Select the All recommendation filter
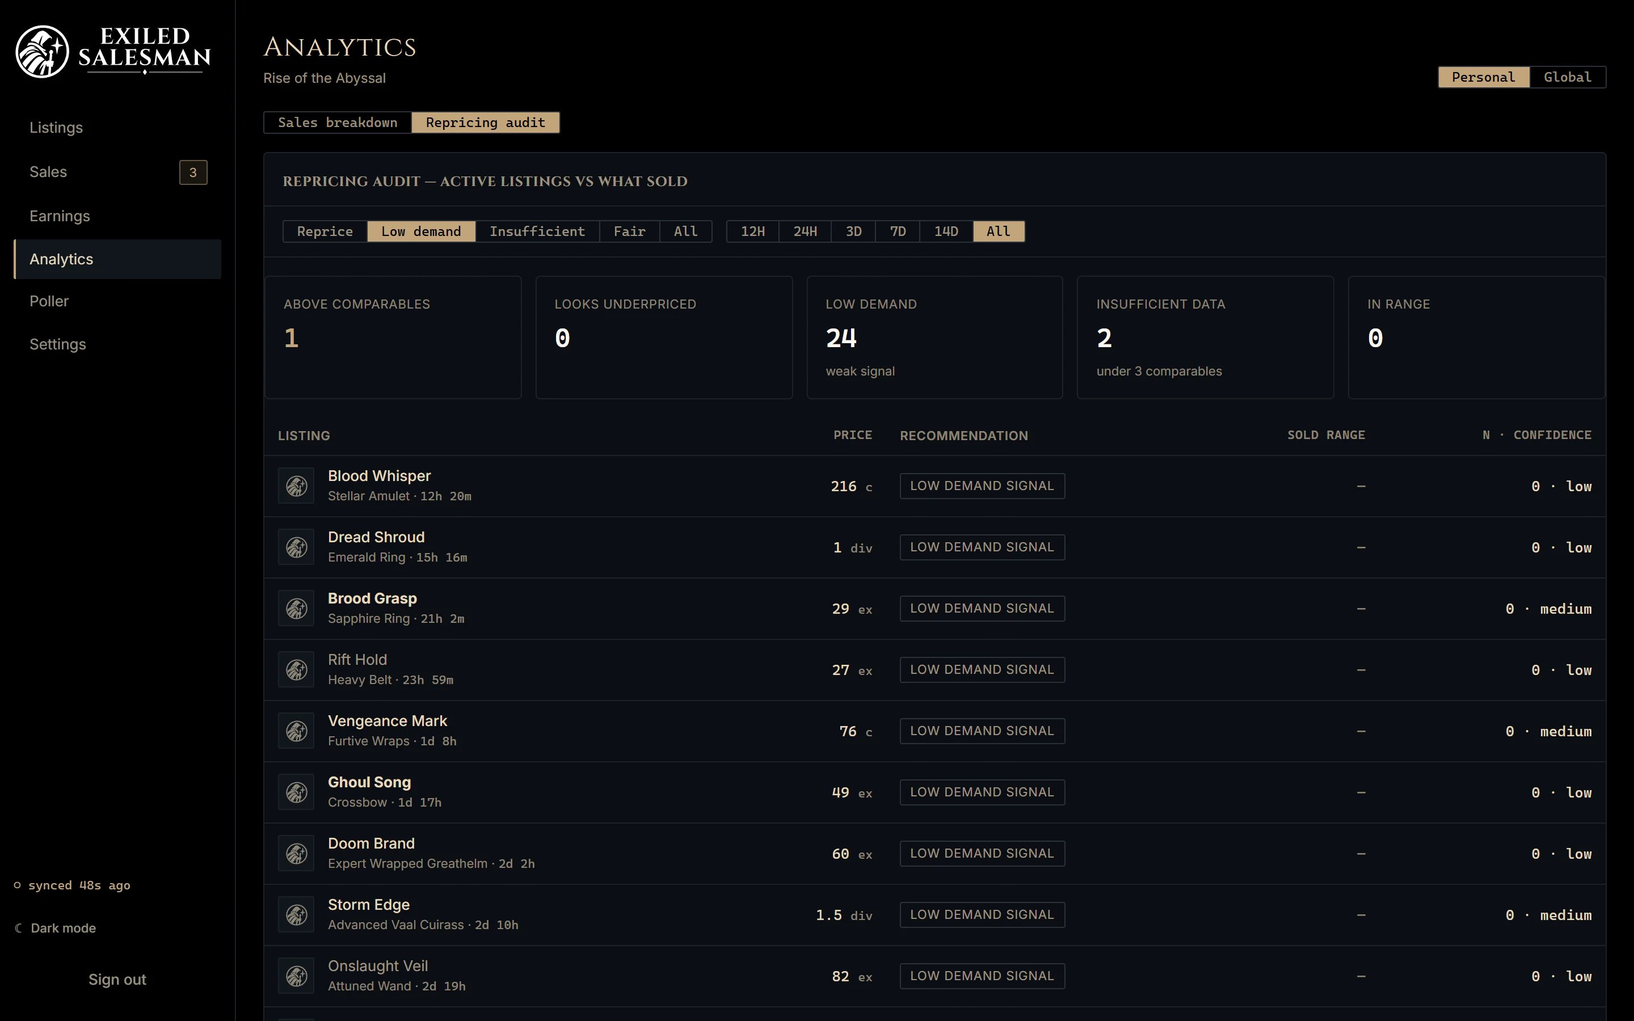This screenshot has width=1634, height=1021. point(685,231)
